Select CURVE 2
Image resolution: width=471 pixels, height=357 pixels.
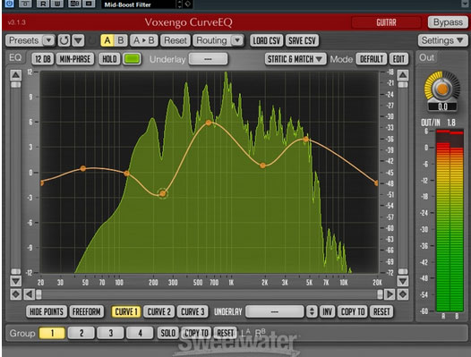coord(158,311)
